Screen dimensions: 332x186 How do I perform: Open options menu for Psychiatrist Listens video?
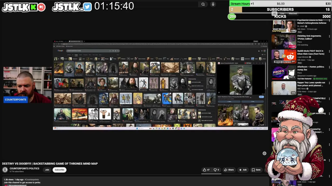[329, 21]
